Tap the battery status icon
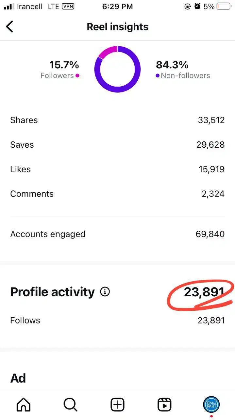This screenshot has height=420, width=235. click(x=224, y=7)
